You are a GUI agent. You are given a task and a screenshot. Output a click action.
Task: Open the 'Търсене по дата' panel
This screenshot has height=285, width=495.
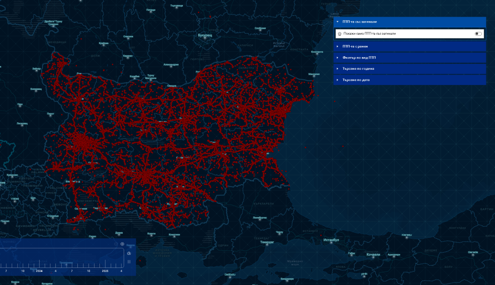click(x=409, y=80)
